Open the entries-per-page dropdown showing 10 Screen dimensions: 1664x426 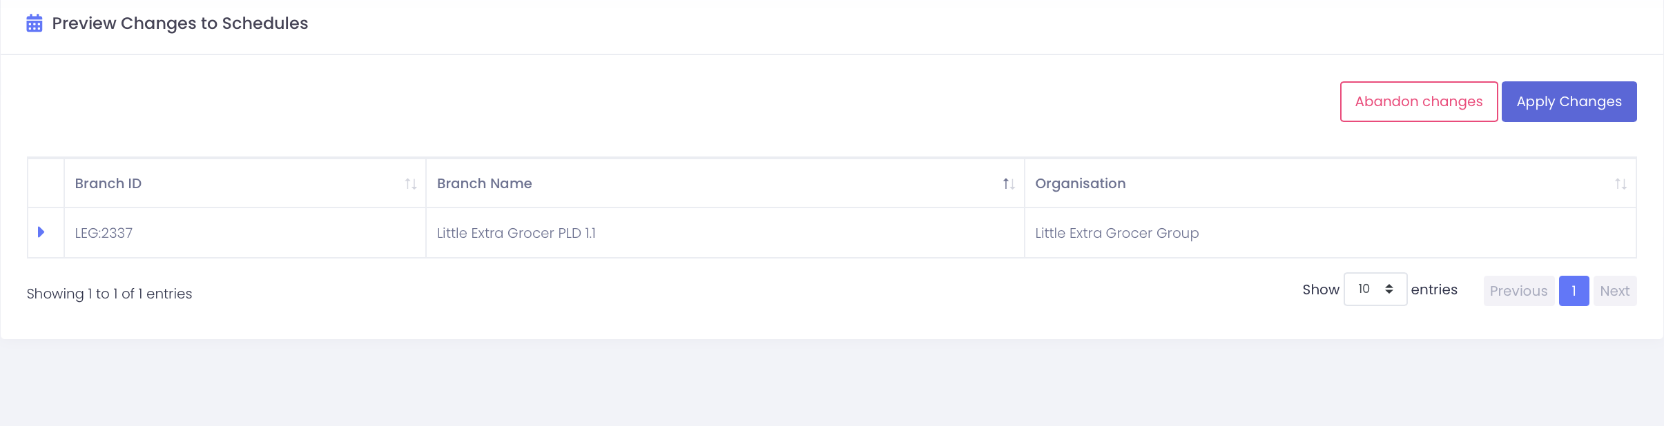point(1375,290)
